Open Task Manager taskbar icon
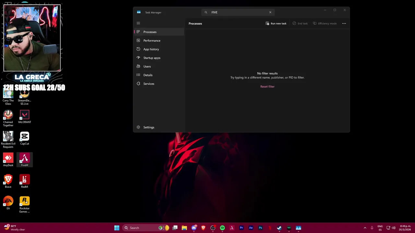 coord(298,228)
